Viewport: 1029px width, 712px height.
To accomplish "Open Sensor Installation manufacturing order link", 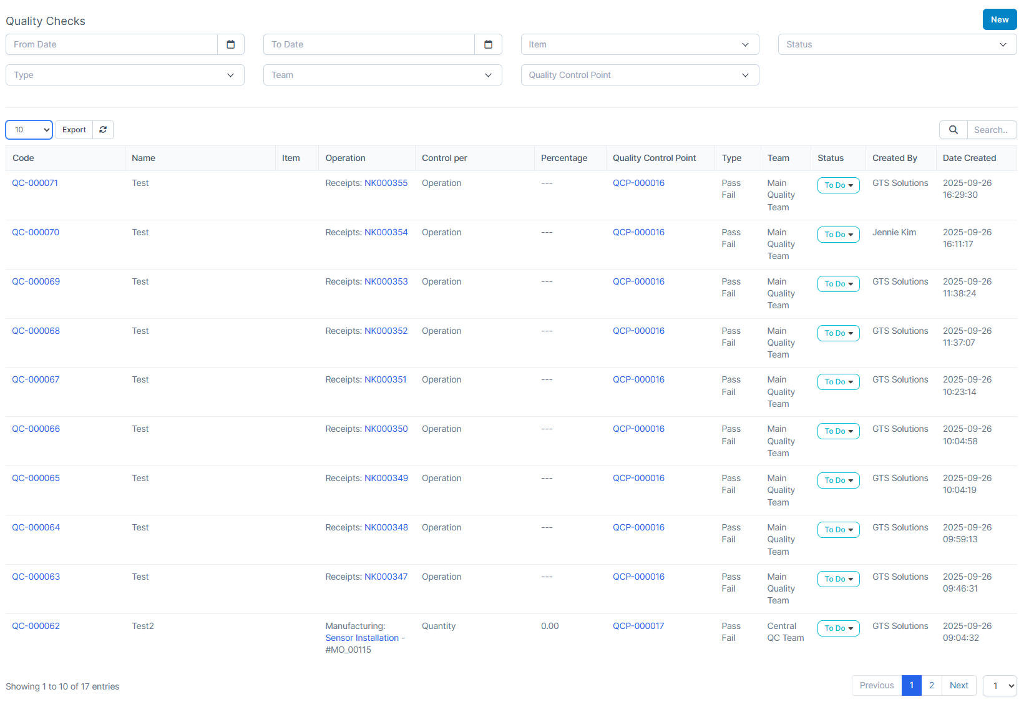I will click(x=364, y=638).
